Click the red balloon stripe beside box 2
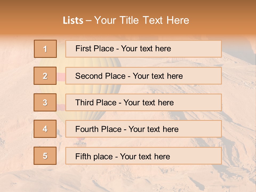The height and width of the screenshot is (192, 256). pos(61,77)
